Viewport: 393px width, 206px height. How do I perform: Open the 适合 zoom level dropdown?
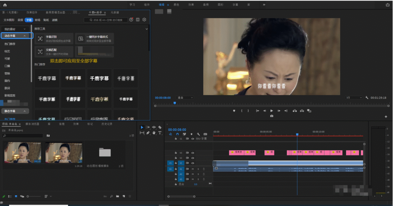coord(185,98)
